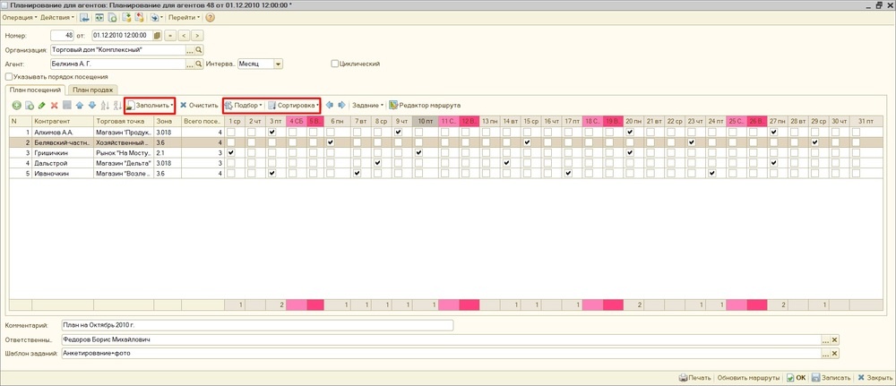Click the help question mark icon
Screen dimensions: 896x386
pos(210,18)
